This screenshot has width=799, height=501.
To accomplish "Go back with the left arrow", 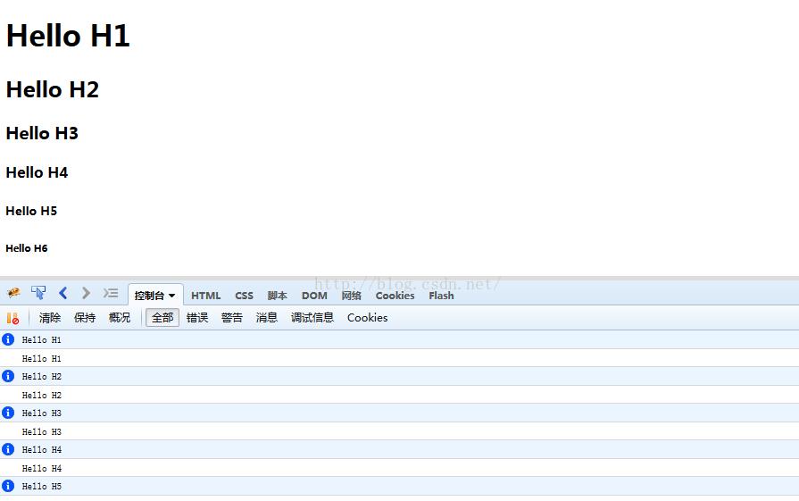I will [63, 293].
